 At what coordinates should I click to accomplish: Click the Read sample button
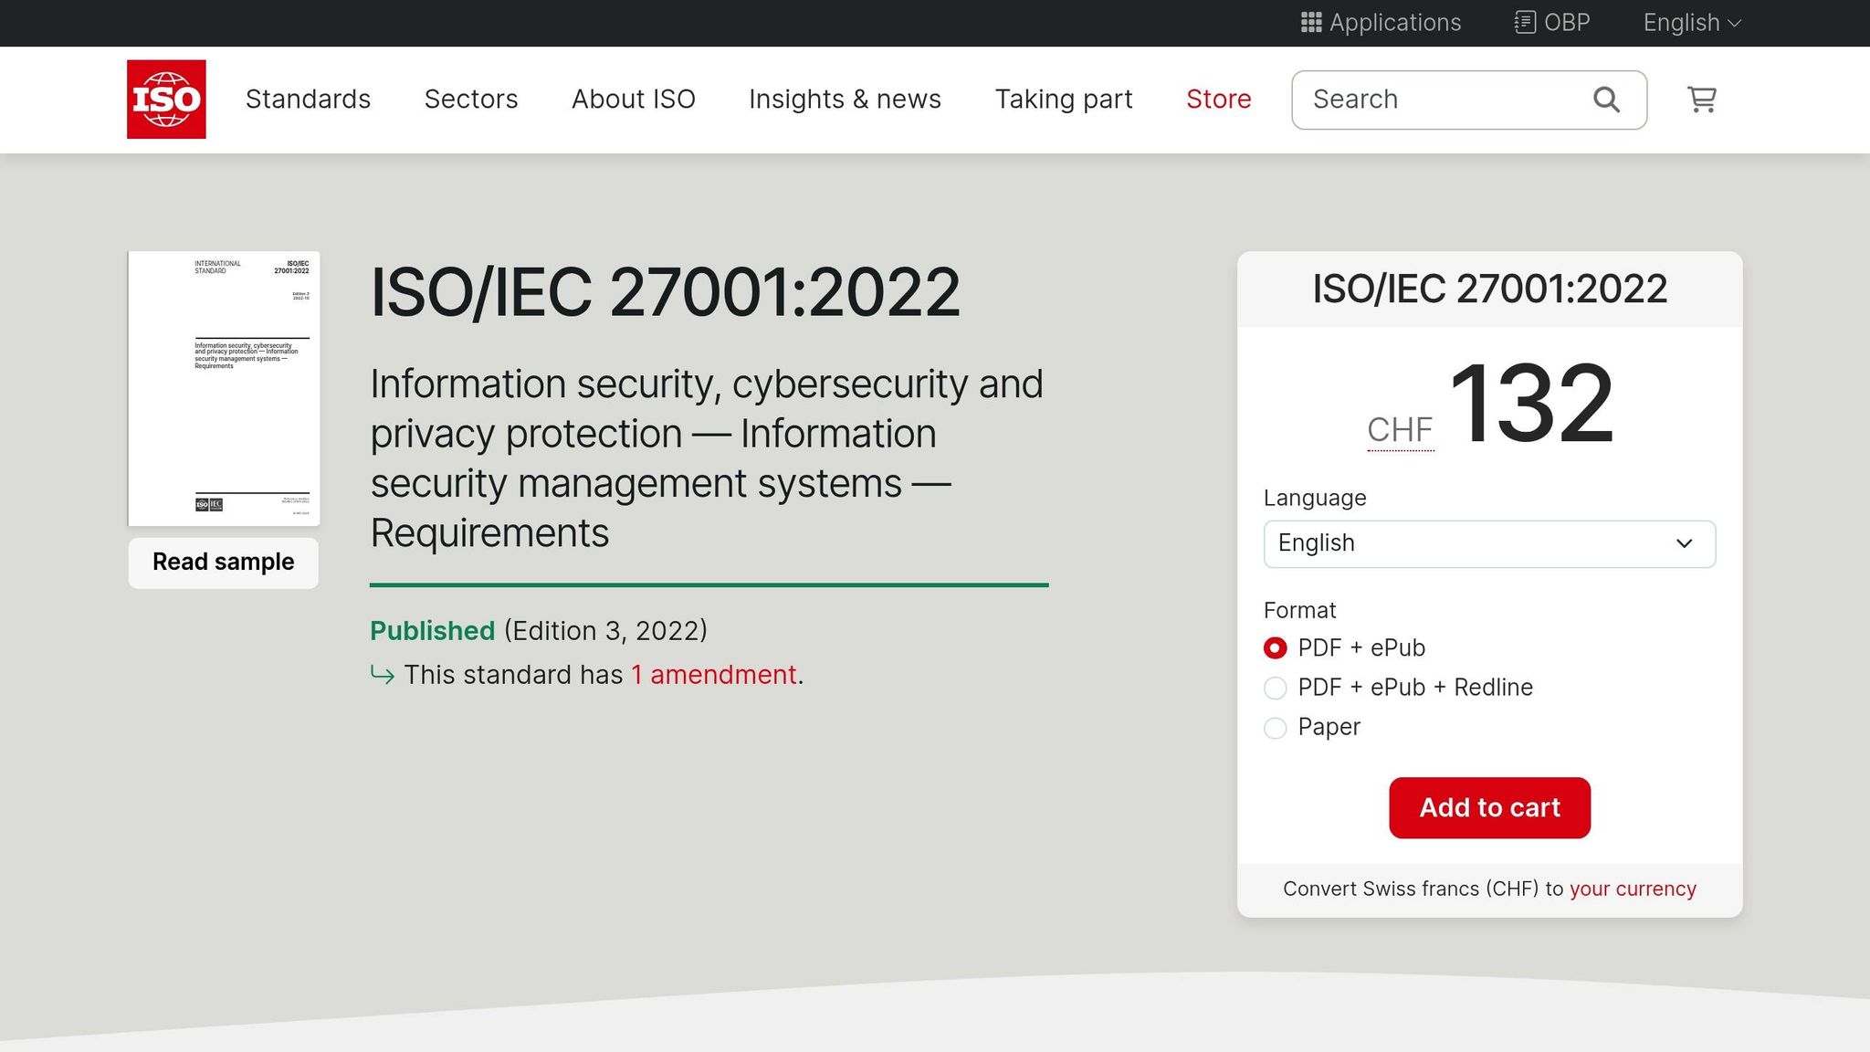(222, 562)
